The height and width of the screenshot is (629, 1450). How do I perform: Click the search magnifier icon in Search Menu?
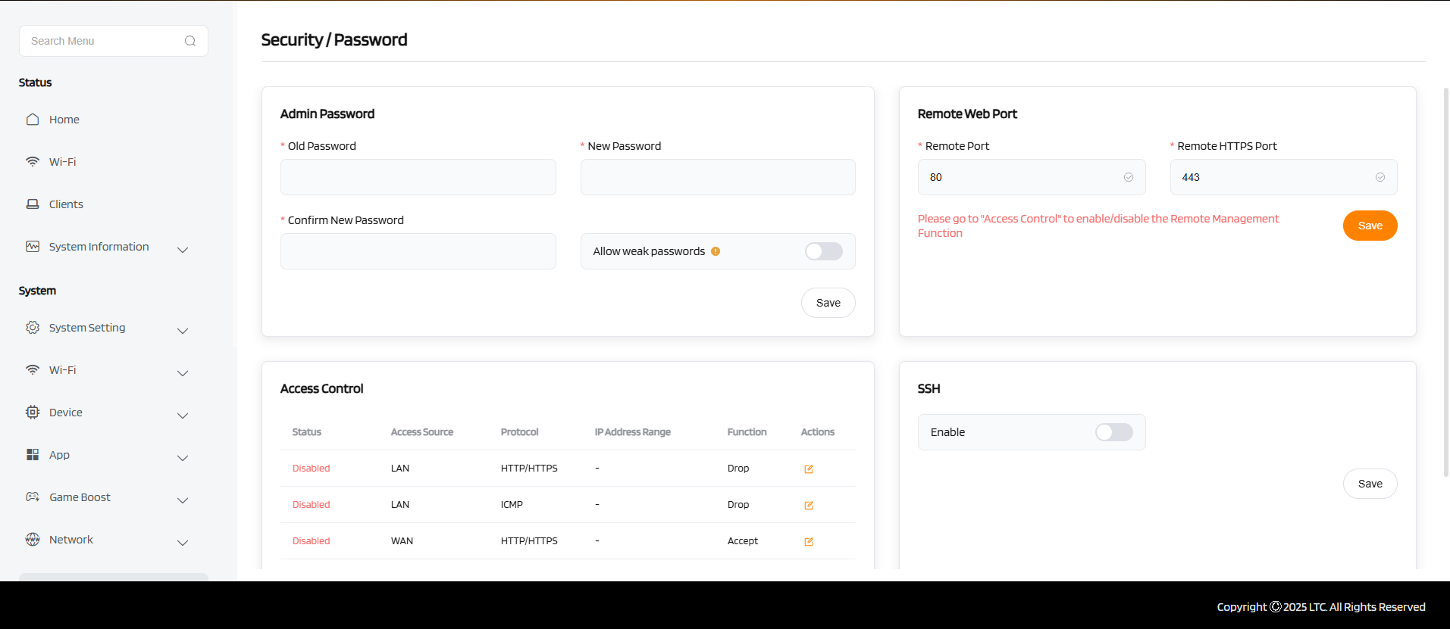tap(190, 41)
